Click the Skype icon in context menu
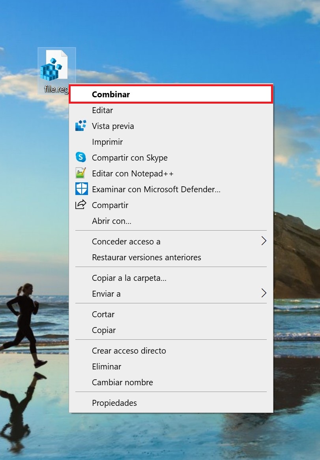320x460 pixels. (81, 157)
